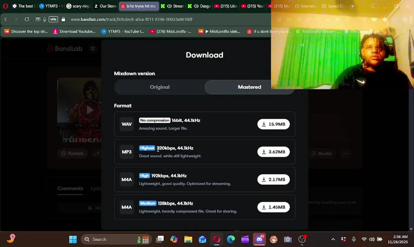
Task: Open the 'Download Youtube...' bookmark
Action: coord(74,32)
